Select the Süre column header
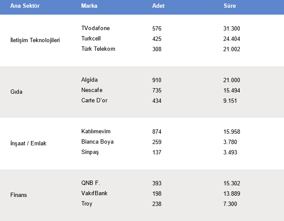 [230, 6]
